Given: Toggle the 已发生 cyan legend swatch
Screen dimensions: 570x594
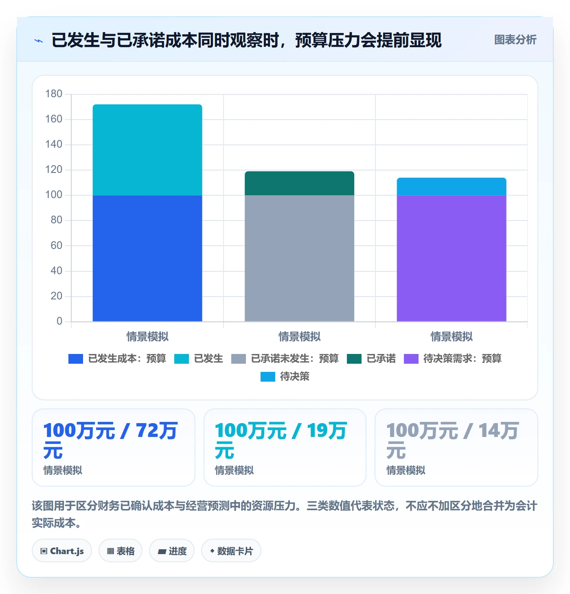Looking at the screenshot, I should pos(182,359).
